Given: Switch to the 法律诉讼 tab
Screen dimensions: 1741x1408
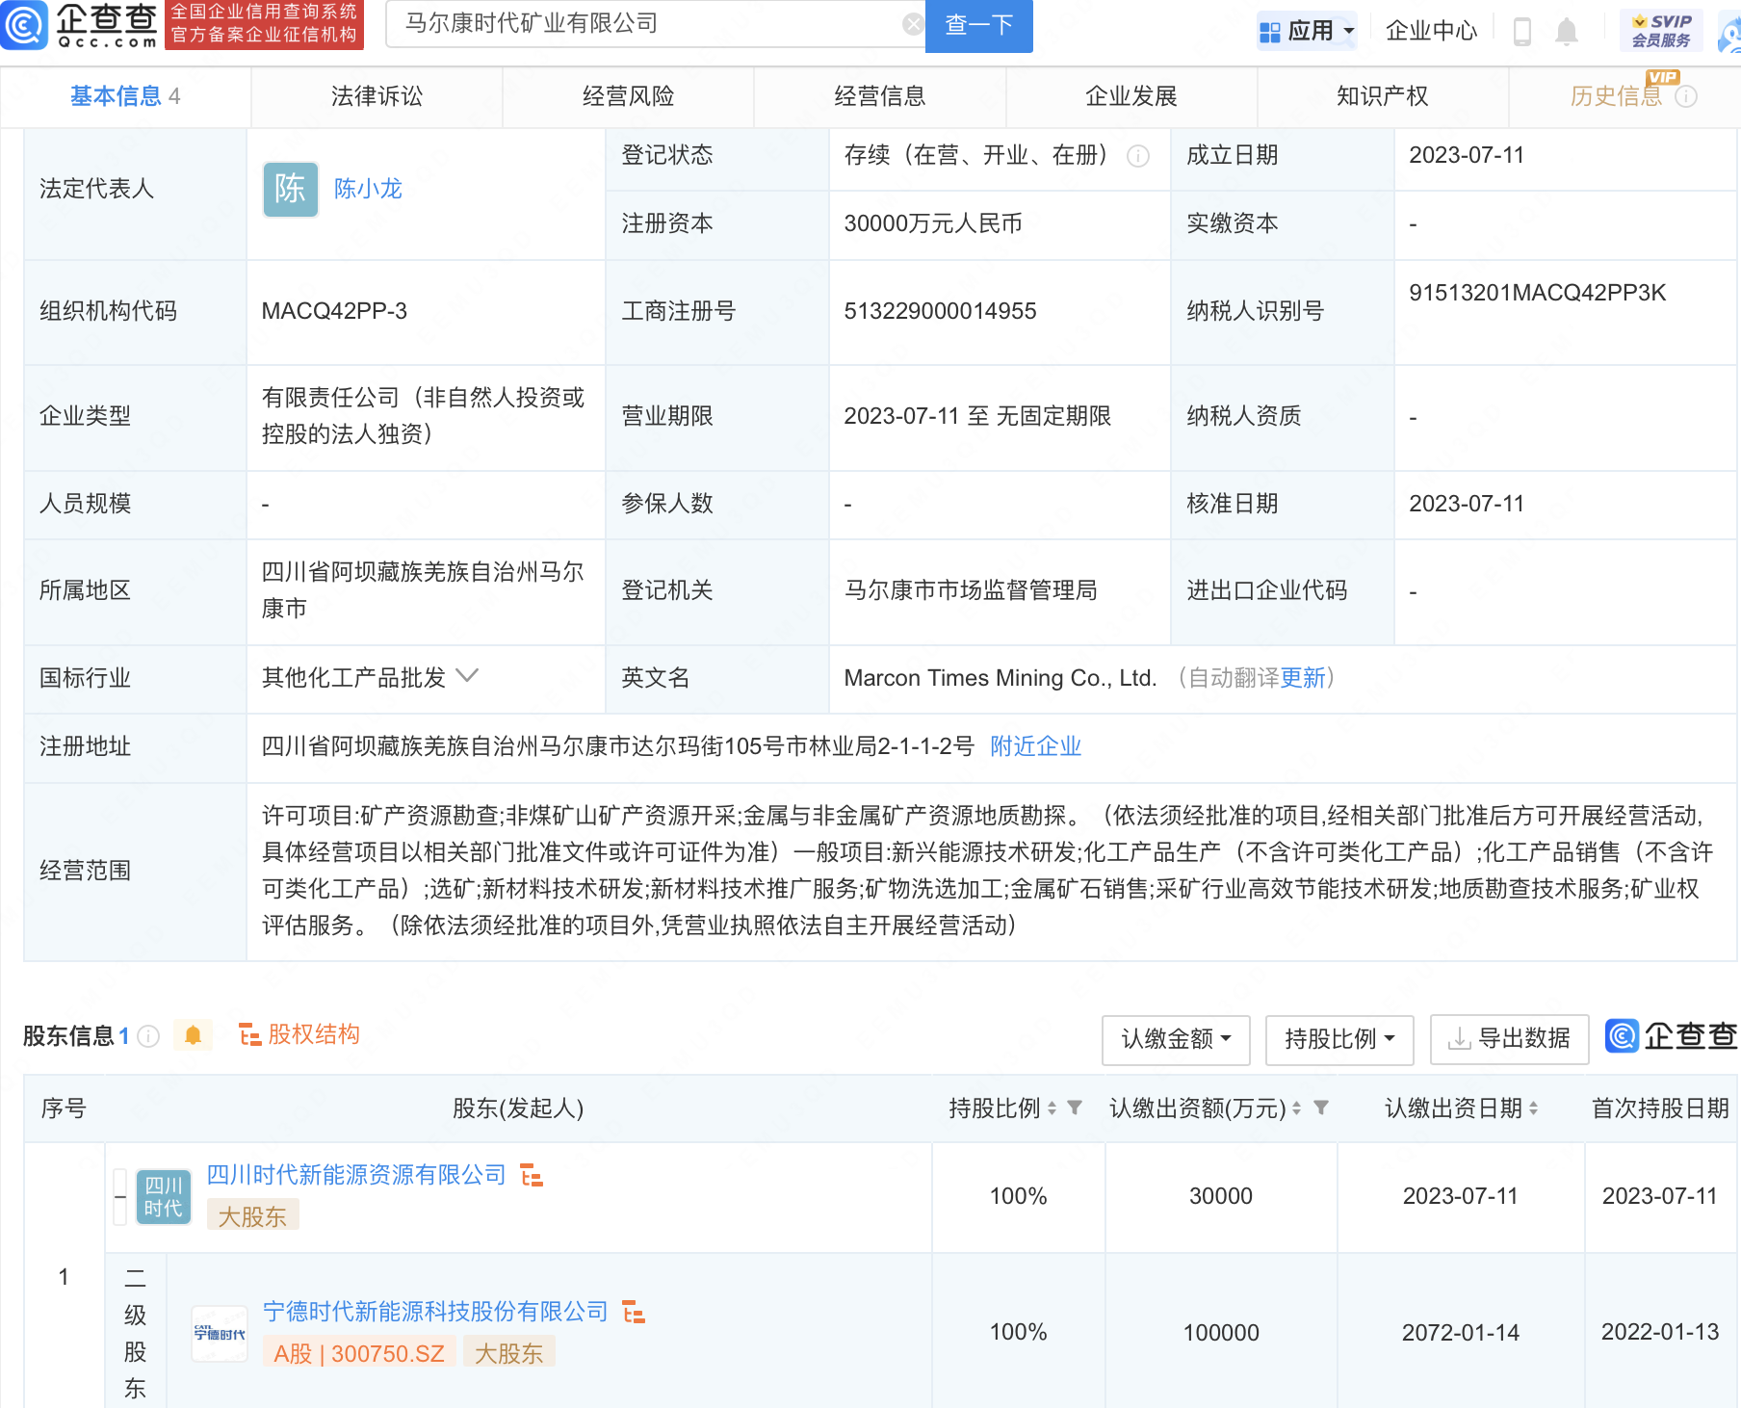Looking at the screenshot, I should click(x=376, y=95).
